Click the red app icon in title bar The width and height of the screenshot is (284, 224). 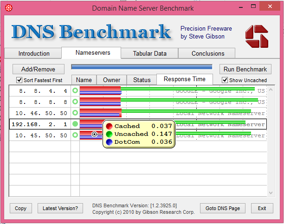tap(8, 8)
